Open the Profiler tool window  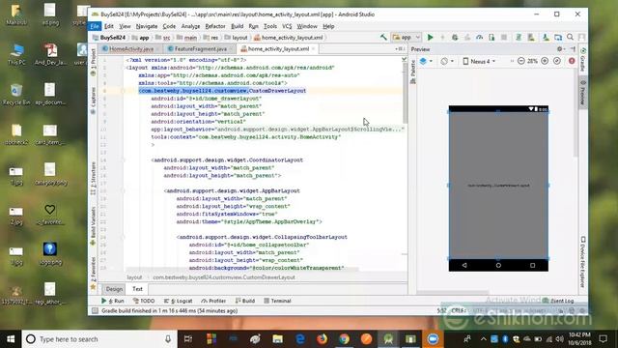(x=213, y=301)
